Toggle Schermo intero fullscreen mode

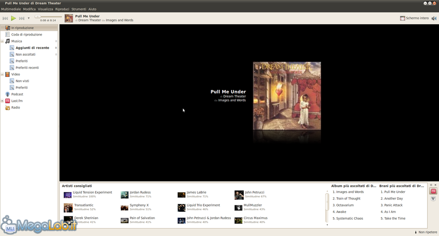coord(414,18)
